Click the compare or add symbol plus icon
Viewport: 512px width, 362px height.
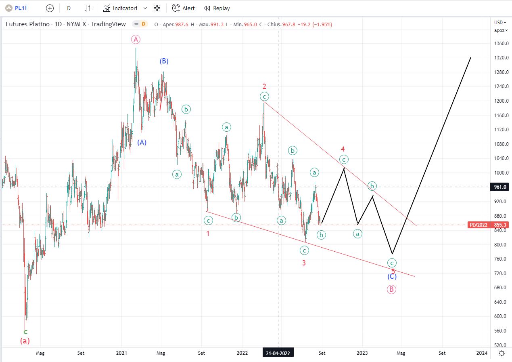pos(50,8)
